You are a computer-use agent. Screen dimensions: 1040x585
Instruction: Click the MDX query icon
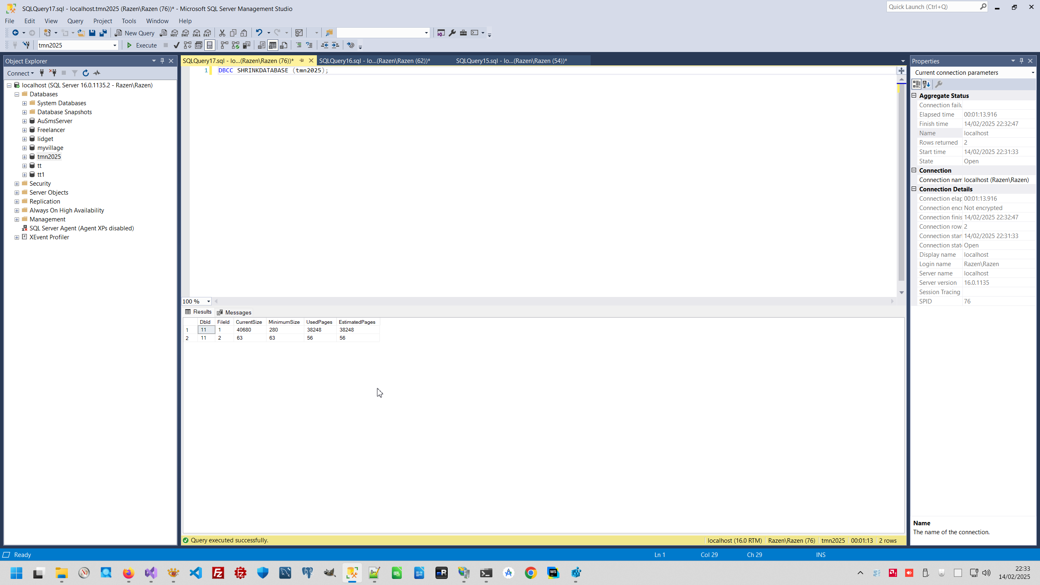pyautogui.click(x=174, y=33)
